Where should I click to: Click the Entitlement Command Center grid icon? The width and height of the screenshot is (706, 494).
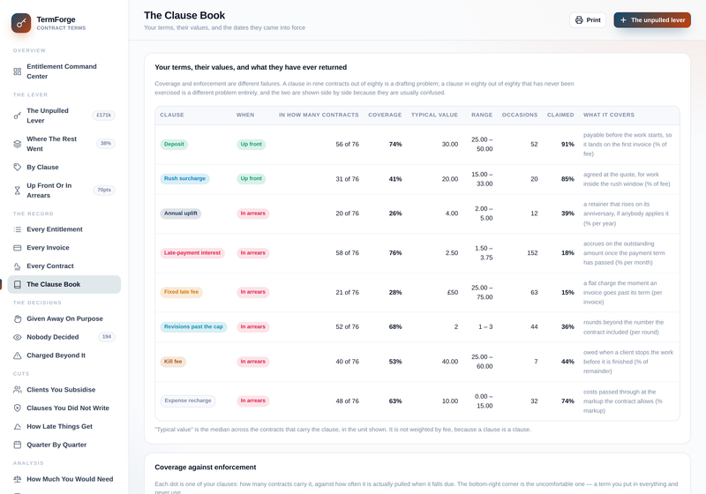point(17,71)
